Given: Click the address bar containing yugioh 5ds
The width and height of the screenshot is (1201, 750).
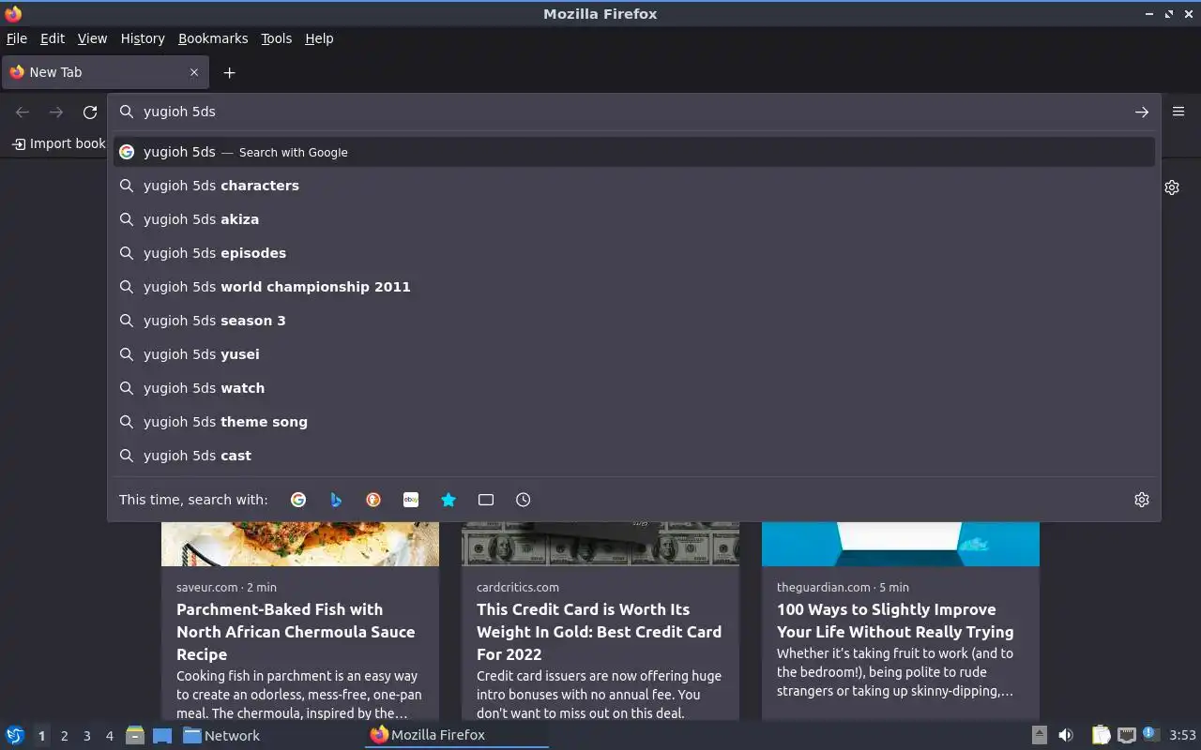Looking at the screenshot, I should [x=633, y=112].
